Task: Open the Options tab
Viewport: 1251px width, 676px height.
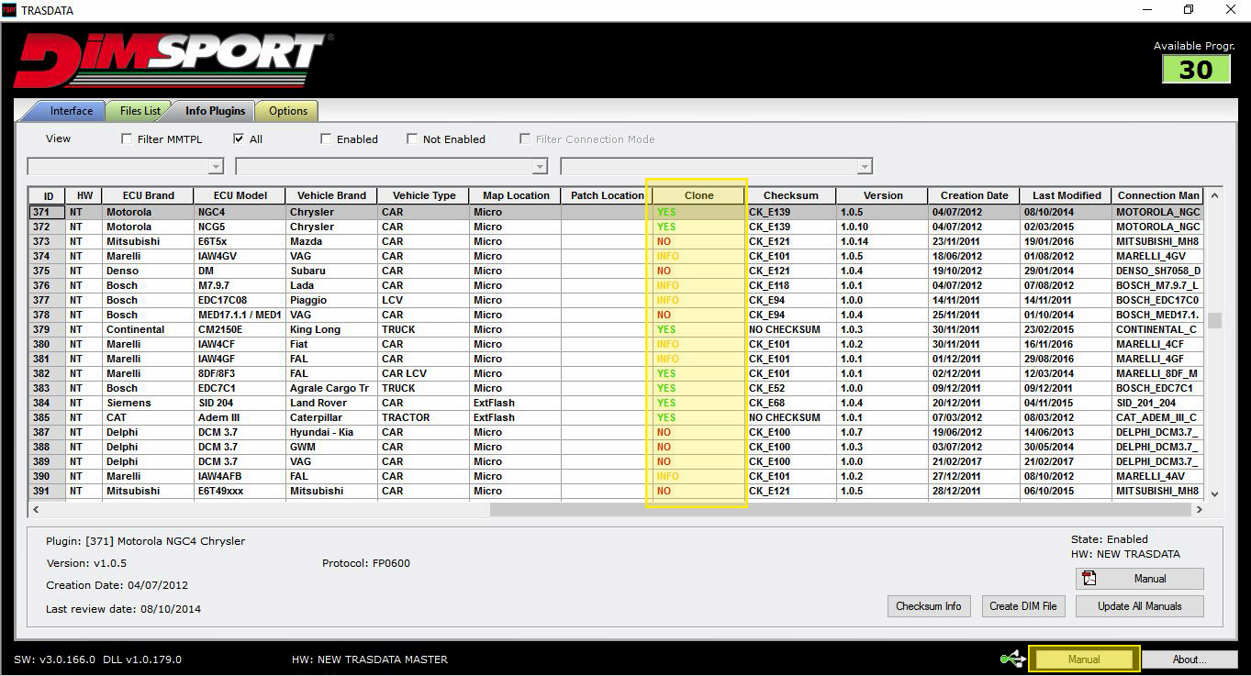Action: pos(287,111)
